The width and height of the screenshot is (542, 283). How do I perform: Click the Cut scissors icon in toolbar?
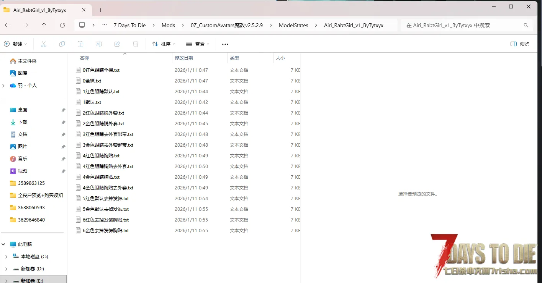point(44,44)
